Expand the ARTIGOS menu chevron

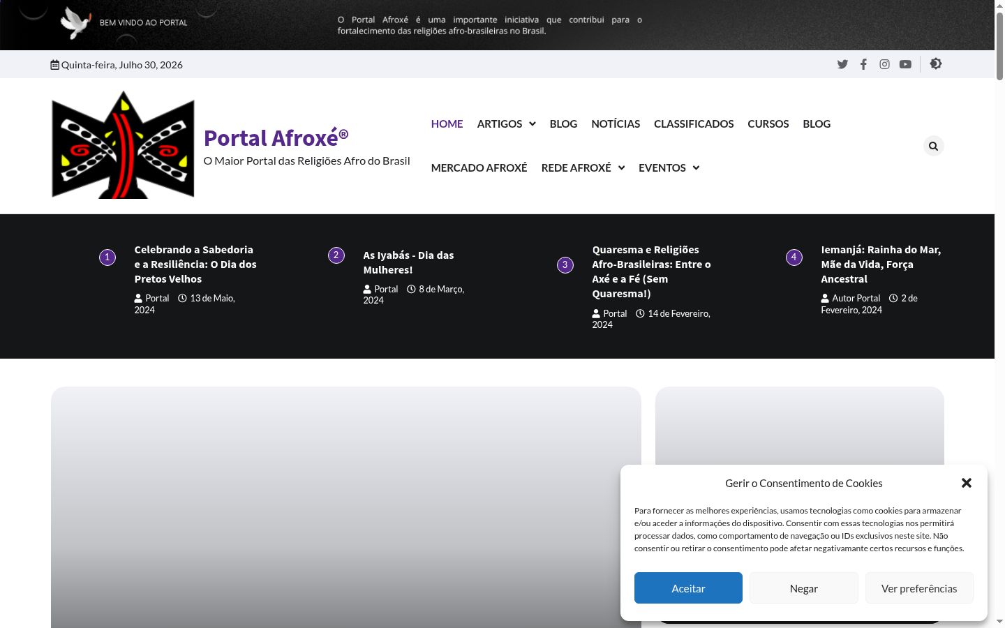click(x=533, y=124)
